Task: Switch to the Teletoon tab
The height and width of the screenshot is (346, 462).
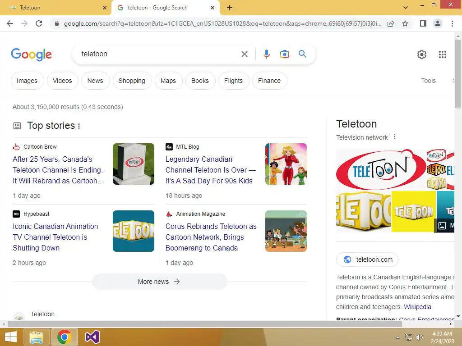Action: tap(56, 8)
